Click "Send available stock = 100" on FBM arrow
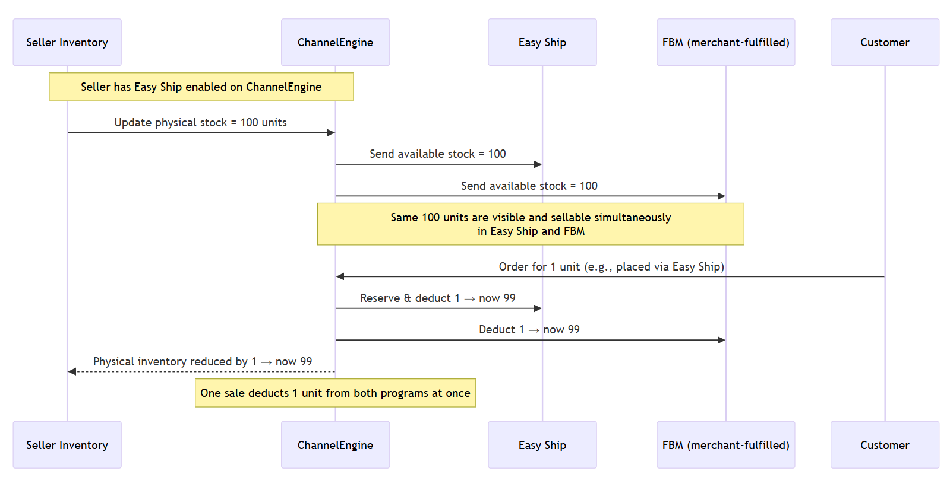 tap(529, 186)
